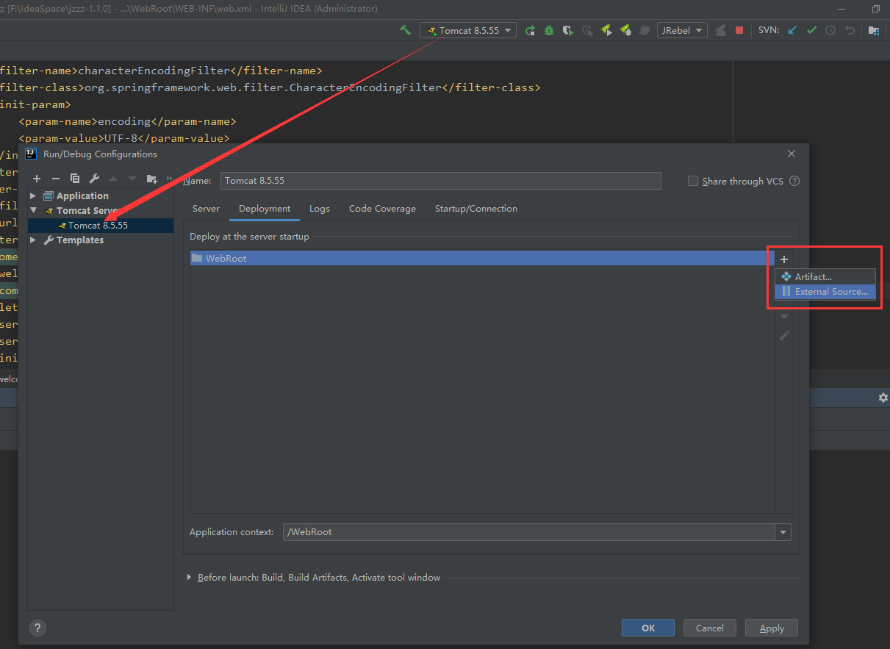Edit deployment with pencil icon
Viewport: 890px width, 649px height.
pyautogui.click(x=784, y=335)
